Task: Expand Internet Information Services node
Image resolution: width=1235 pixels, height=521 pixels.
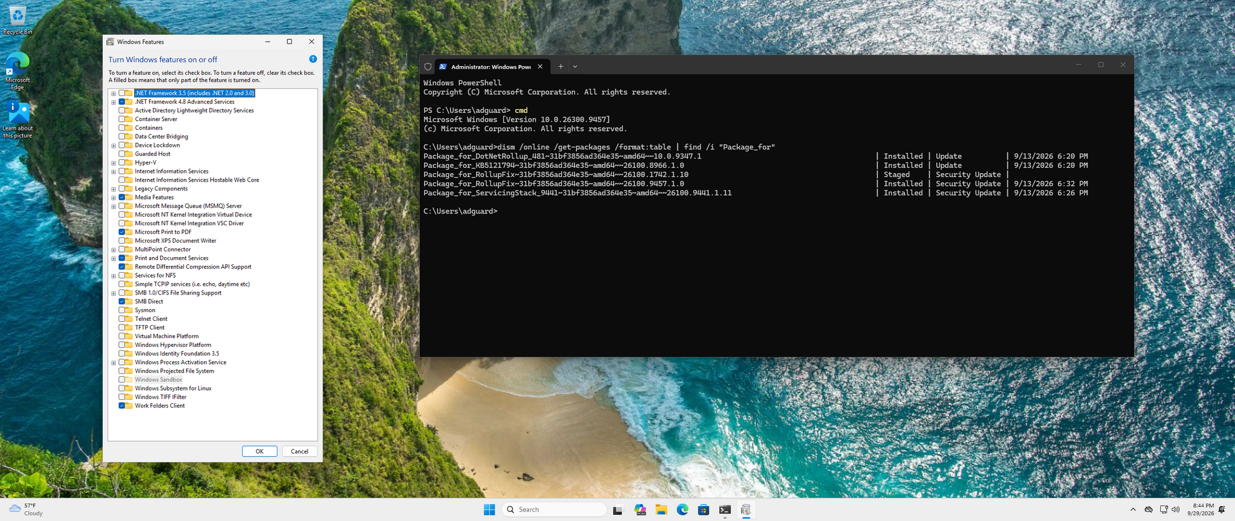Action: click(x=114, y=172)
